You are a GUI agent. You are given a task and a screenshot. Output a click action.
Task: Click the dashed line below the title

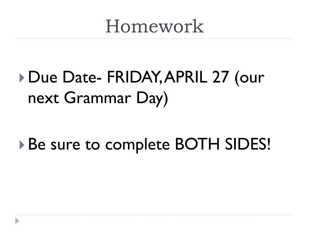(x=154, y=39)
